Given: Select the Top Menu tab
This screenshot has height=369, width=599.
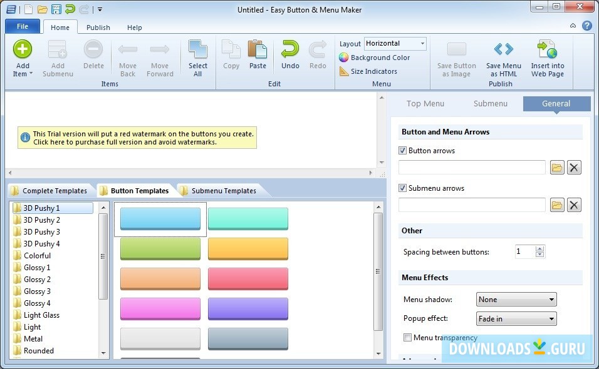Looking at the screenshot, I should [x=425, y=104].
